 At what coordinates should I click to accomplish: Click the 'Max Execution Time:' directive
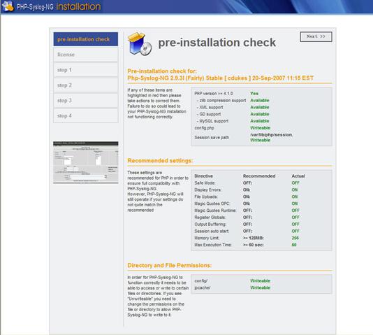(213, 245)
